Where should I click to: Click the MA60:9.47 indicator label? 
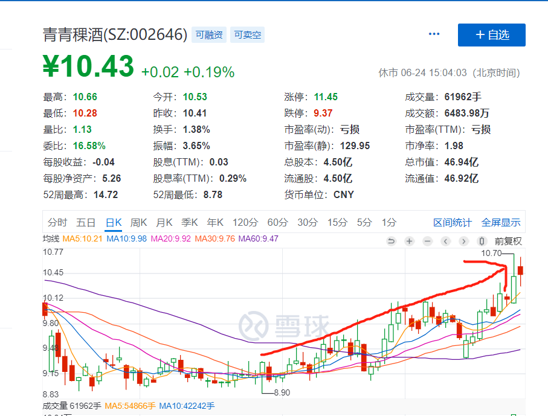258,239
